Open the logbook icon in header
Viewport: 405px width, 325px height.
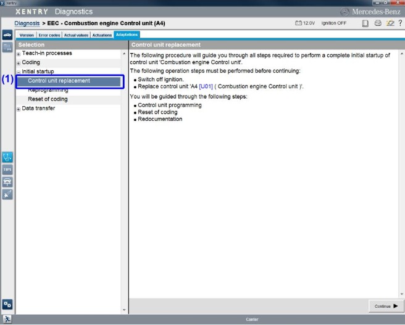(365, 23)
